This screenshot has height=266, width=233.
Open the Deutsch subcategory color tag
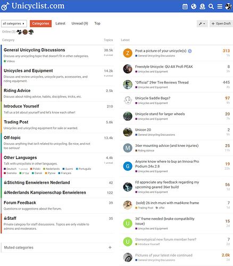click(10, 169)
